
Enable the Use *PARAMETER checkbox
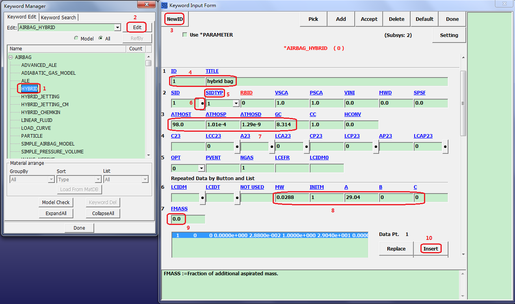click(x=185, y=35)
